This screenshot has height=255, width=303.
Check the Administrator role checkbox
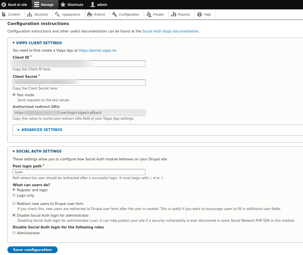pos(14,233)
